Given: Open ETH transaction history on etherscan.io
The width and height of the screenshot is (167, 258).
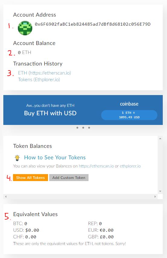Looking at the screenshot, I should (x=44, y=73).
